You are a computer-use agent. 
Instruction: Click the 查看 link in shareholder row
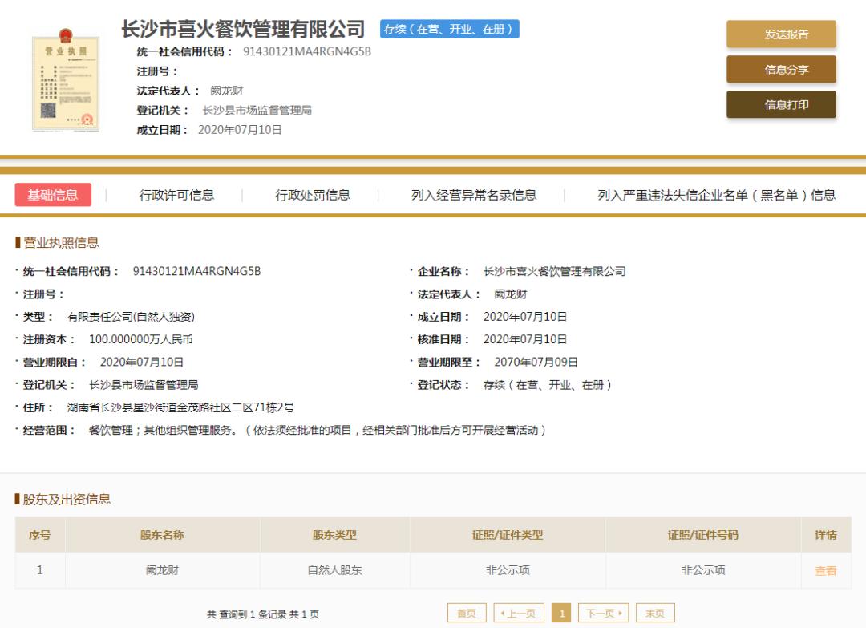pyautogui.click(x=825, y=570)
